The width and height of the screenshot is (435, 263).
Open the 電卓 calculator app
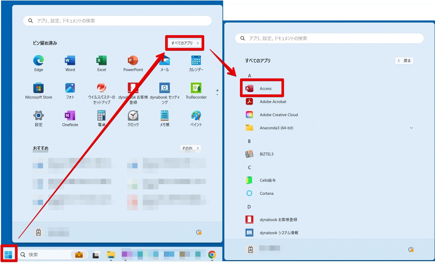coord(102,119)
